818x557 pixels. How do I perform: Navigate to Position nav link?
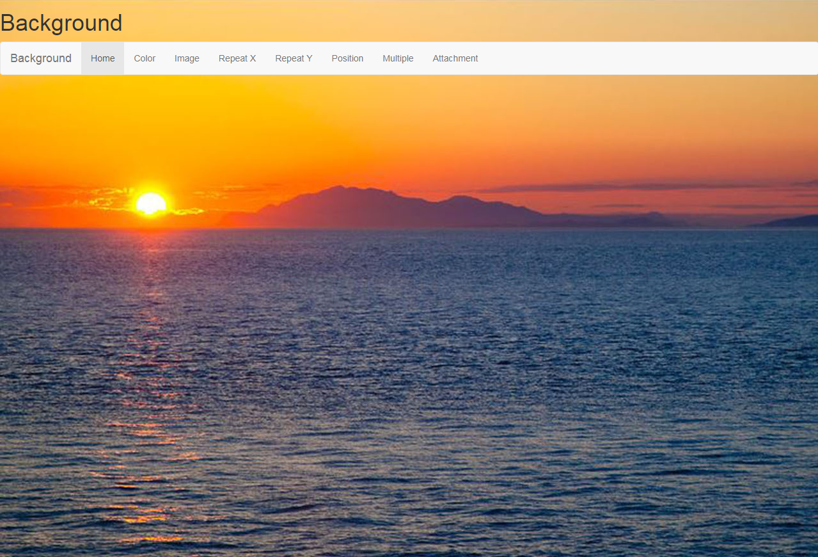347,58
